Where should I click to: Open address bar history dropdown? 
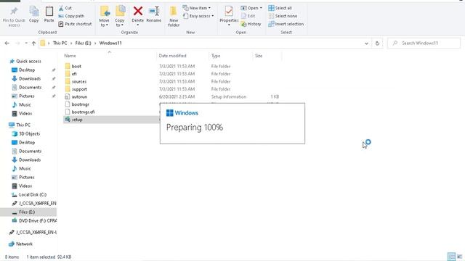pyautogui.click(x=366, y=43)
